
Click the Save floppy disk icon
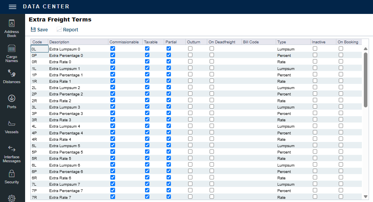point(33,29)
